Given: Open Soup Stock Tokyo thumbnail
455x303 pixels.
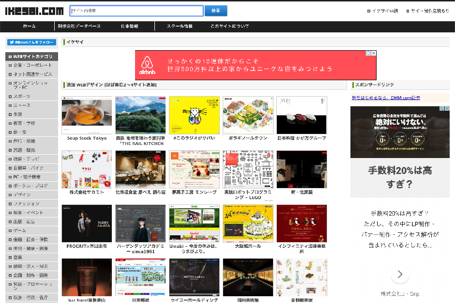Looking at the screenshot, I should point(87,115).
